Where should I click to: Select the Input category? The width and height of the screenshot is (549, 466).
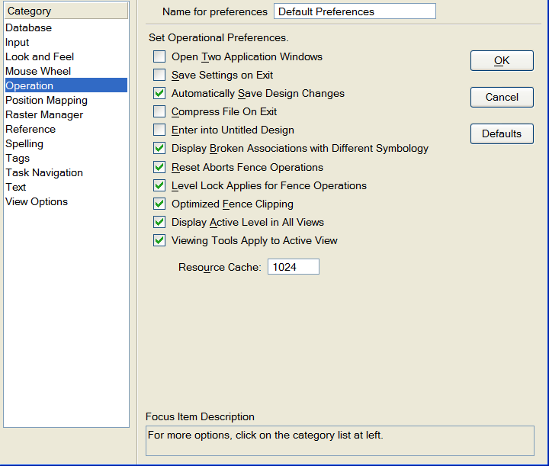click(66, 43)
